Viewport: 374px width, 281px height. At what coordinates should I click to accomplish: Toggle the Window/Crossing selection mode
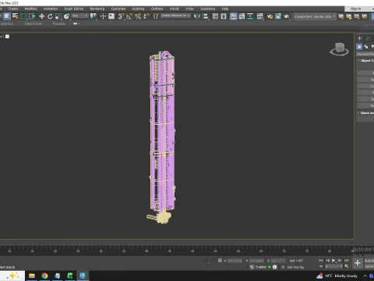point(32,16)
